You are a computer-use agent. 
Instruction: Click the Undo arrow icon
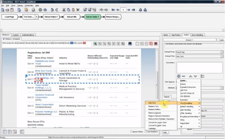[x=52, y=10]
